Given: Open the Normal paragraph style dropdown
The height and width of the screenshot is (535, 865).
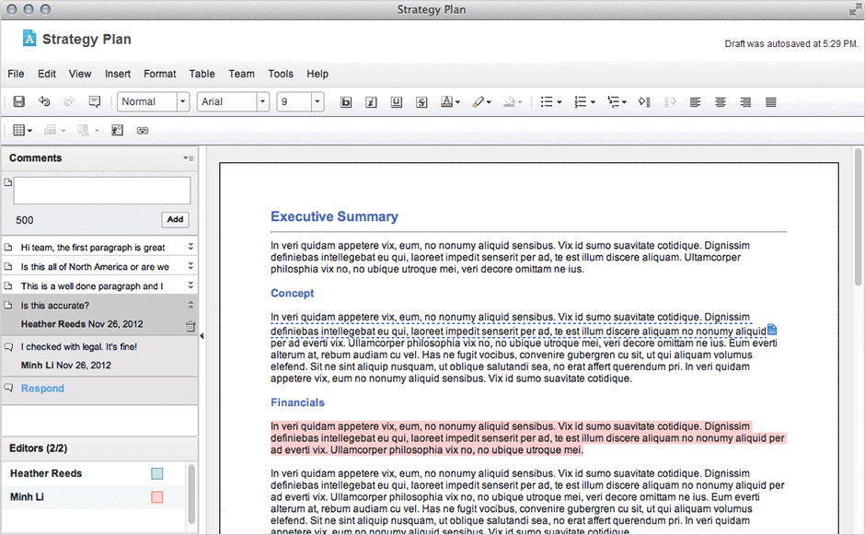Looking at the screenshot, I should tap(183, 102).
